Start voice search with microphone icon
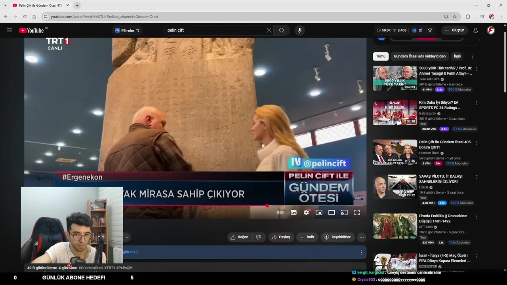507x285 pixels. click(299, 30)
